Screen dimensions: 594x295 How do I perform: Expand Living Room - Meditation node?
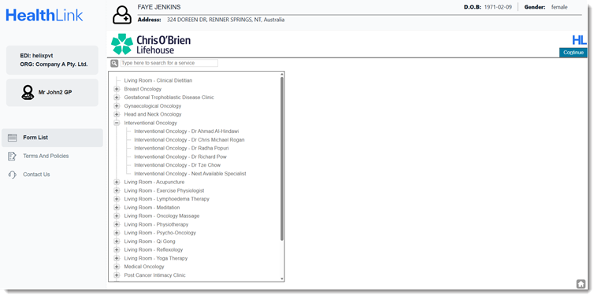[117, 208]
